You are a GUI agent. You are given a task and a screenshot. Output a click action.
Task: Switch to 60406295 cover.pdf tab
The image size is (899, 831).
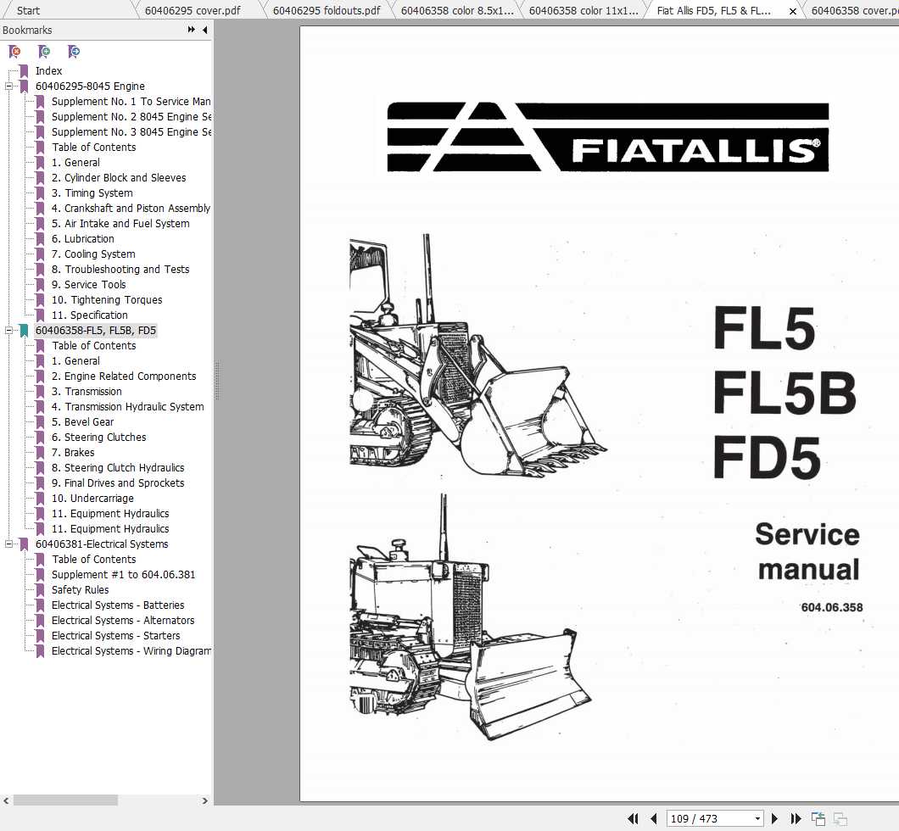coord(193,10)
